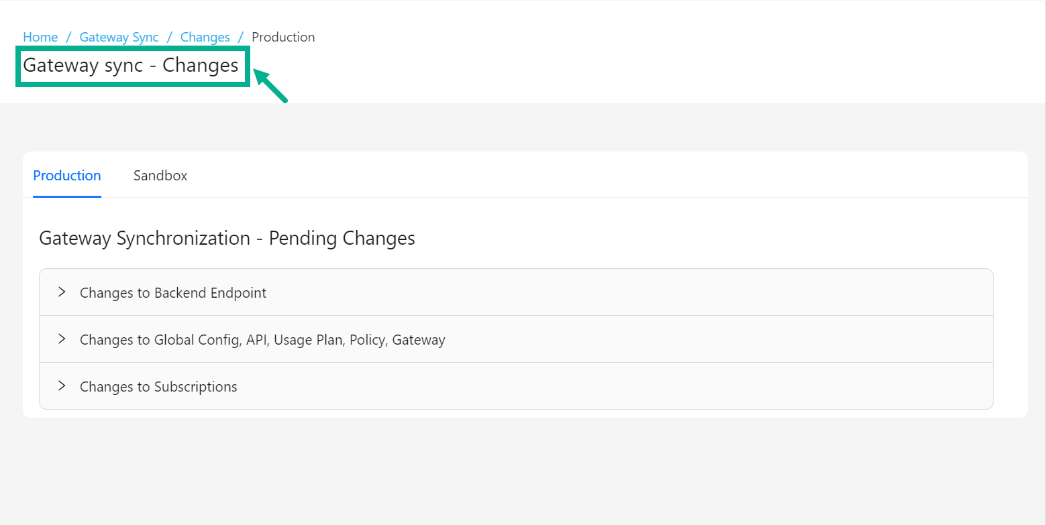Switch to the Sandbox tab
The height and width of the screenshot is (525, 1046).
[160, 176]
